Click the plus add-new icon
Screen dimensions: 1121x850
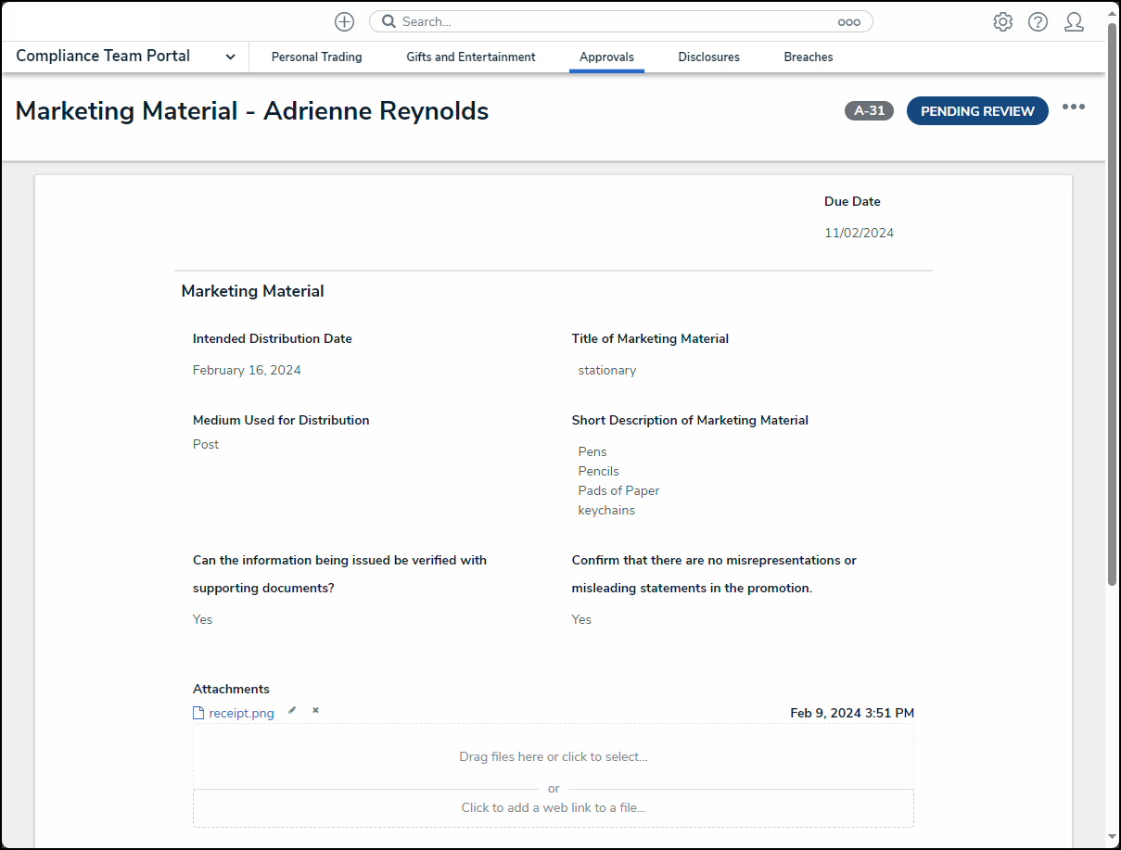[x=344, y=21]
